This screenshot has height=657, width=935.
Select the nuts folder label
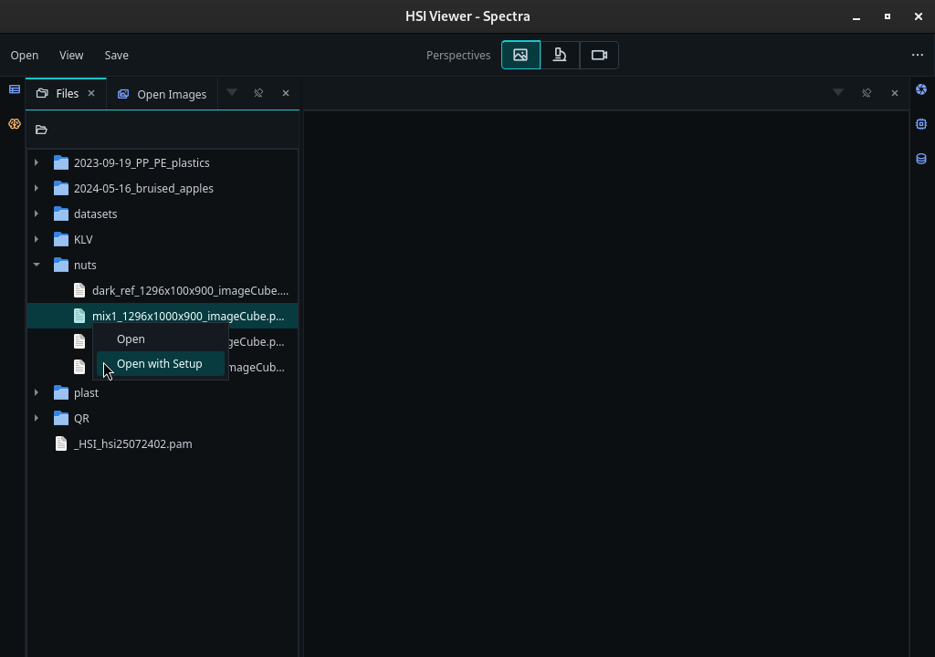(85, 265)
